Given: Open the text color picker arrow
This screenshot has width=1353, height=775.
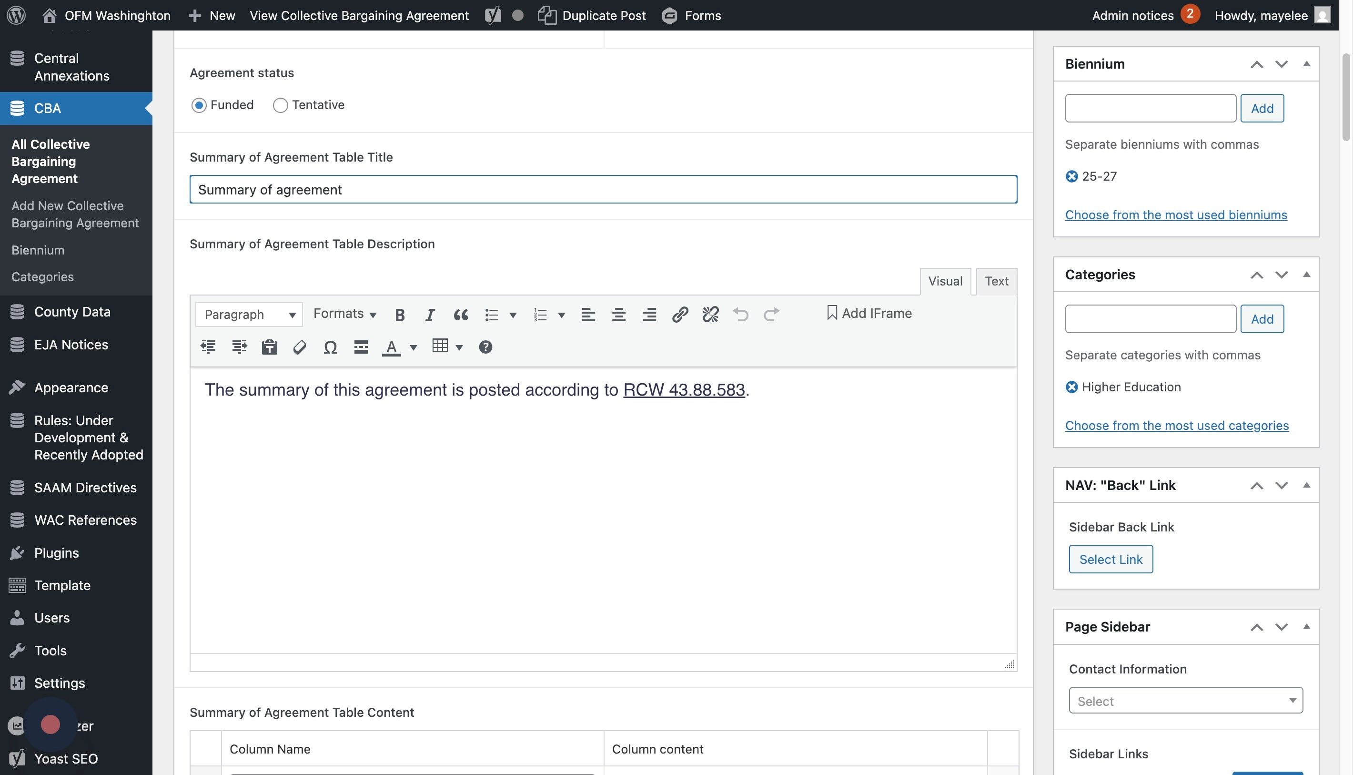Looking at the screenshot, I should tap(414, 347).
